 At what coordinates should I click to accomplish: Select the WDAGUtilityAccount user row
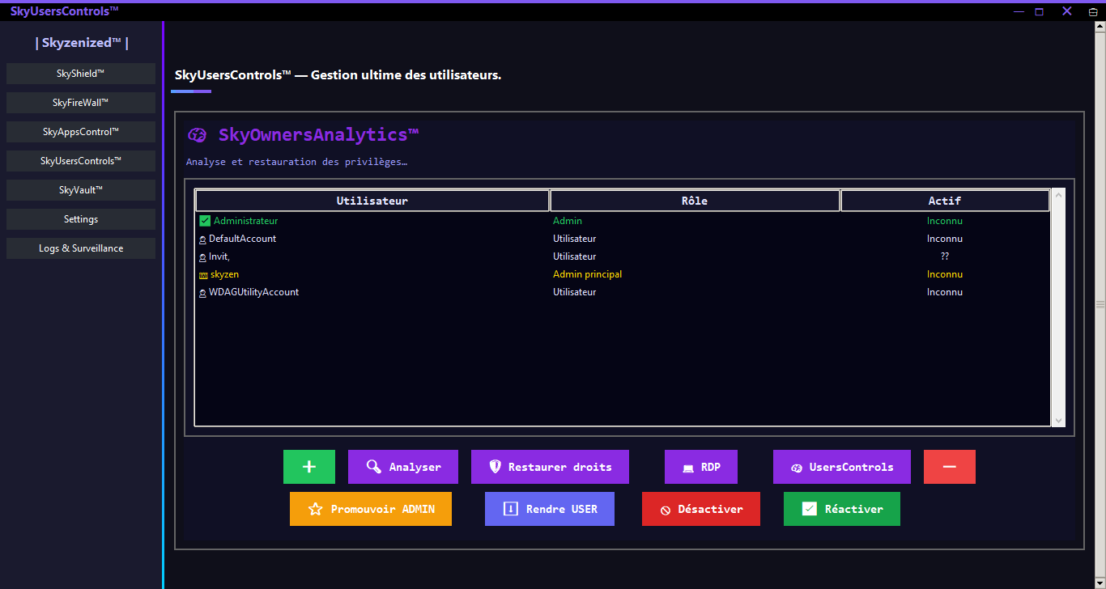[253, 292]
